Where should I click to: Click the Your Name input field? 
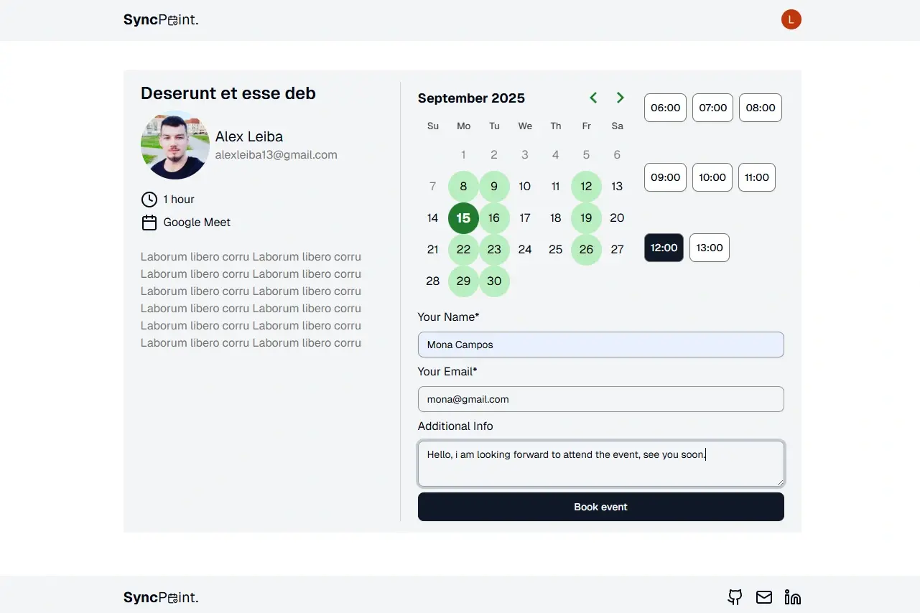point(600,345)
